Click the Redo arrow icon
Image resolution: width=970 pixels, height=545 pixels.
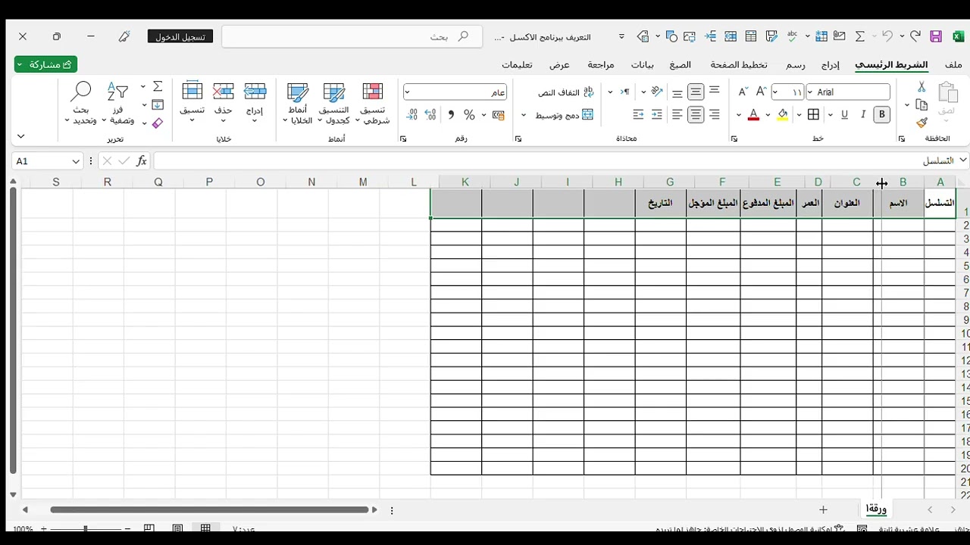(915, 36)
